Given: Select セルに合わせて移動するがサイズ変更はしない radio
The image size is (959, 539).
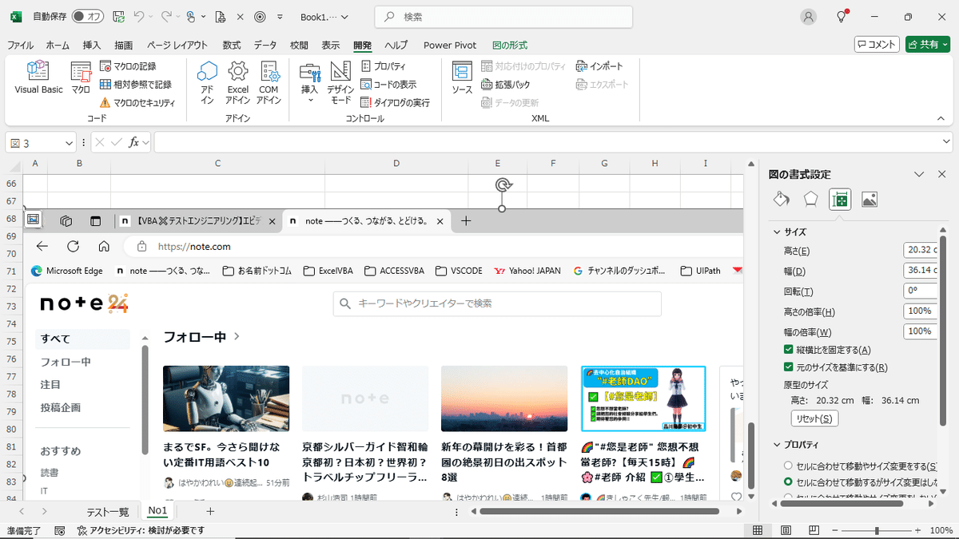Looking at the screenshot, I should click(x=788, y=482).
